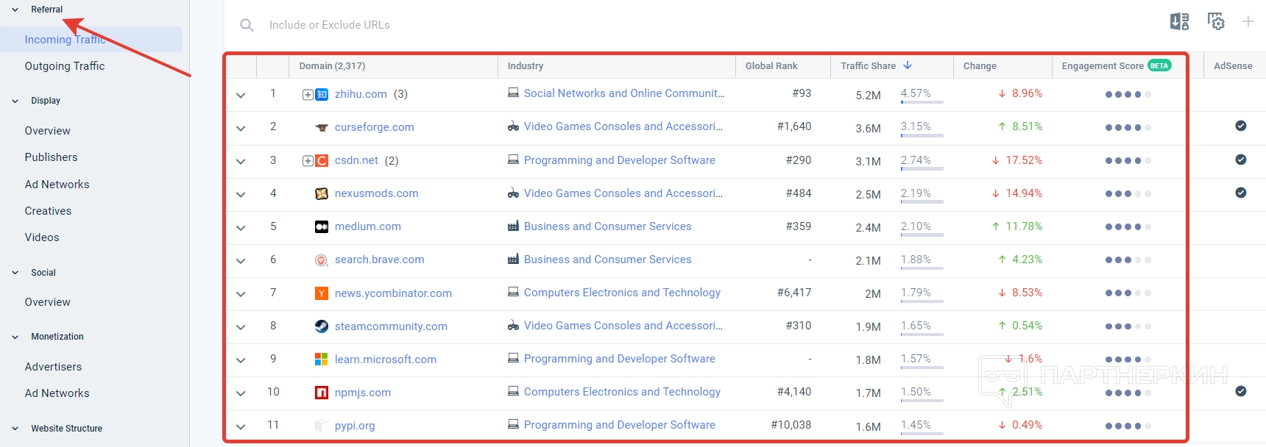Click the steamcommunity.com Steam logo icon
The height and width of the screenshot is (447, 1266).
pos(322,326)
